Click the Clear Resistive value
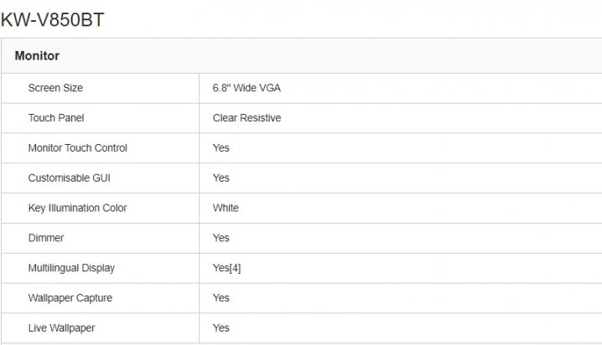The width and height of the screenshot is (602, 345). coord(247,118)
